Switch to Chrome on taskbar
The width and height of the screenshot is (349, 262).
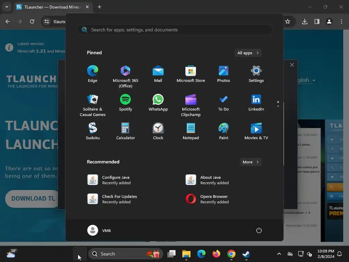tap(231, 254)
